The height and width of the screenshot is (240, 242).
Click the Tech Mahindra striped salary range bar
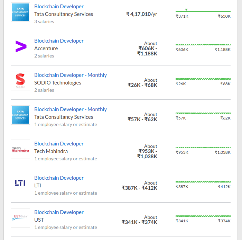point(203,148)
